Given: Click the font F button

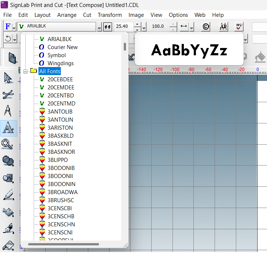Looking at the screenshot, I should 8,26.
